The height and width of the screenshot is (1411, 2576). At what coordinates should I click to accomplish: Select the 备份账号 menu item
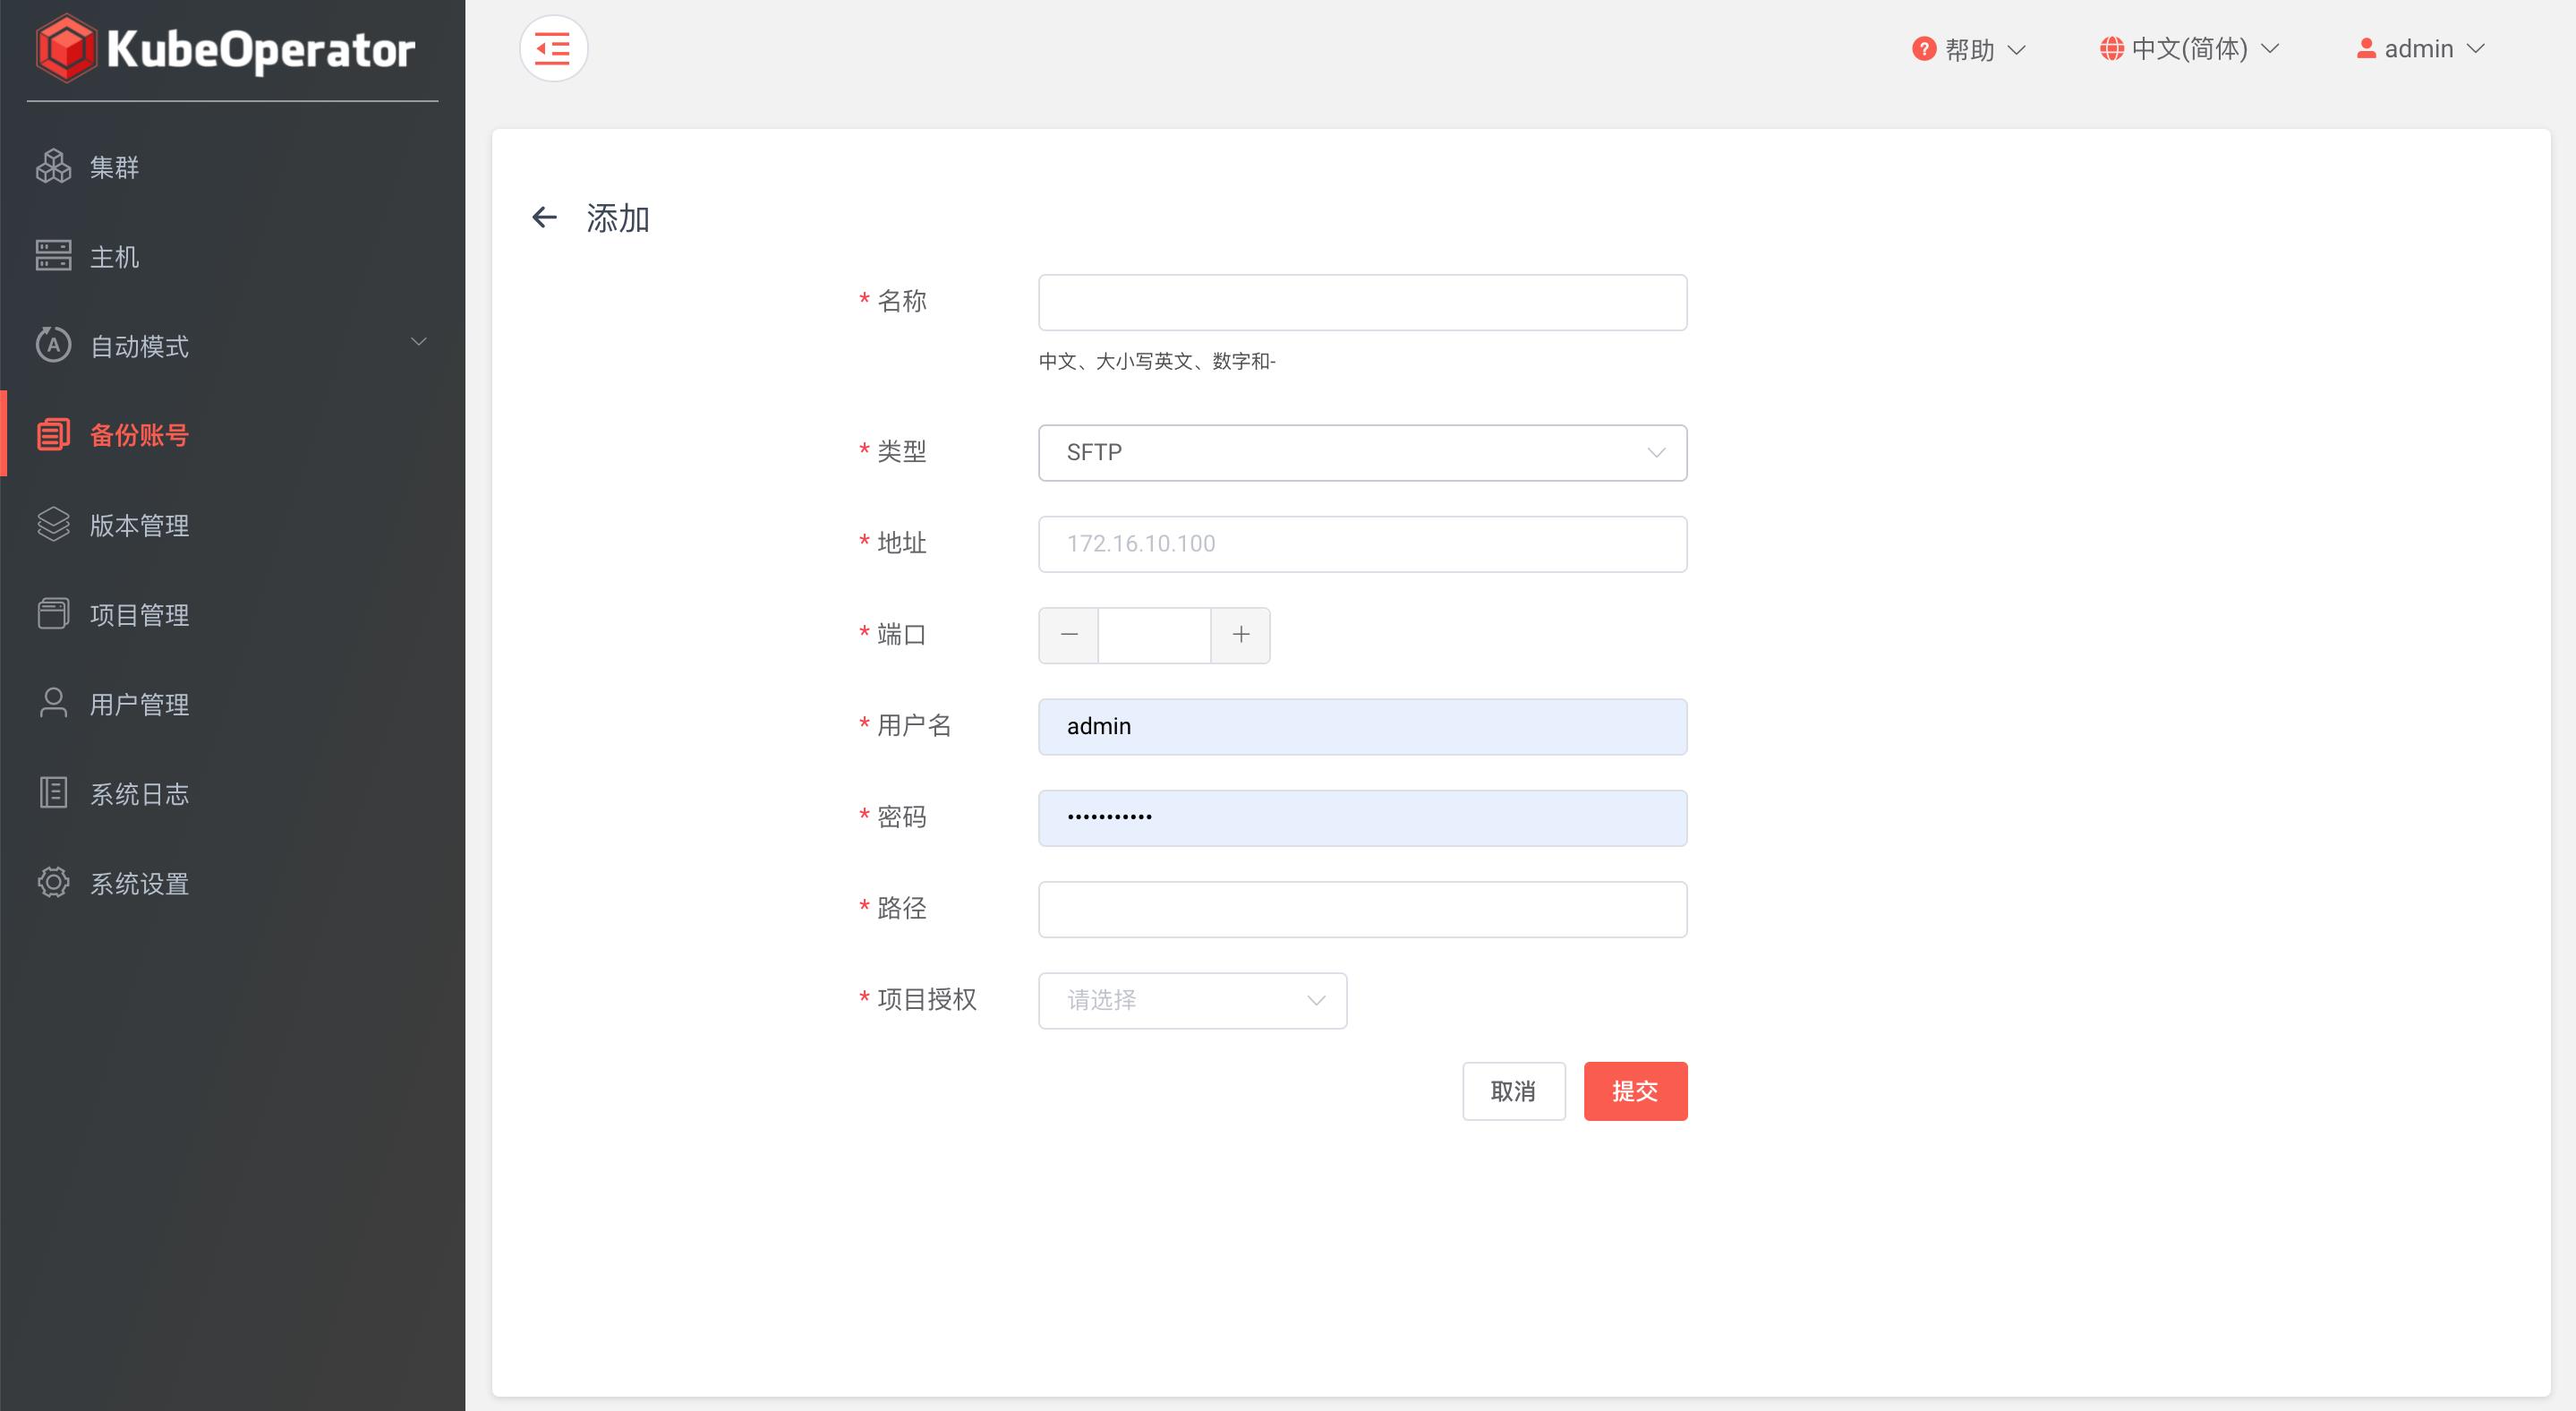tap(232, 435)
